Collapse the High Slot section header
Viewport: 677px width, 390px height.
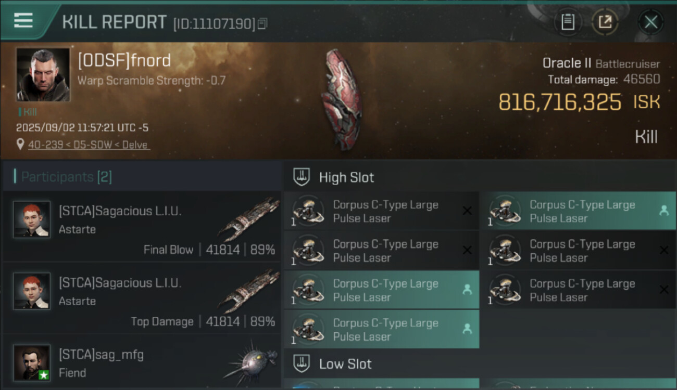(x=480, y=177)
